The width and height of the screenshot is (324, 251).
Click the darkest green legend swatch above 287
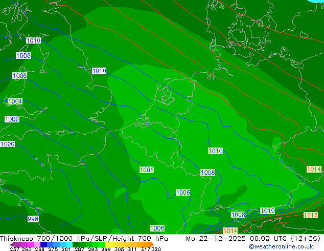pos(76,244)
